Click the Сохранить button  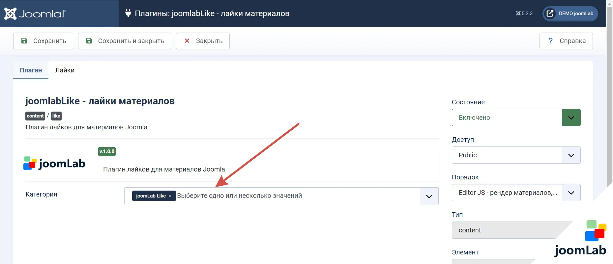click(43, 41)
